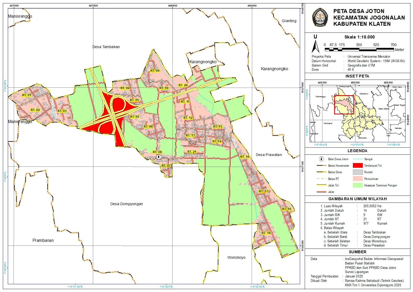The width and height of the screenshot is (413, 292).
Task: Click the Jalan Tol legend line symbol
Action: pos(322,185)
